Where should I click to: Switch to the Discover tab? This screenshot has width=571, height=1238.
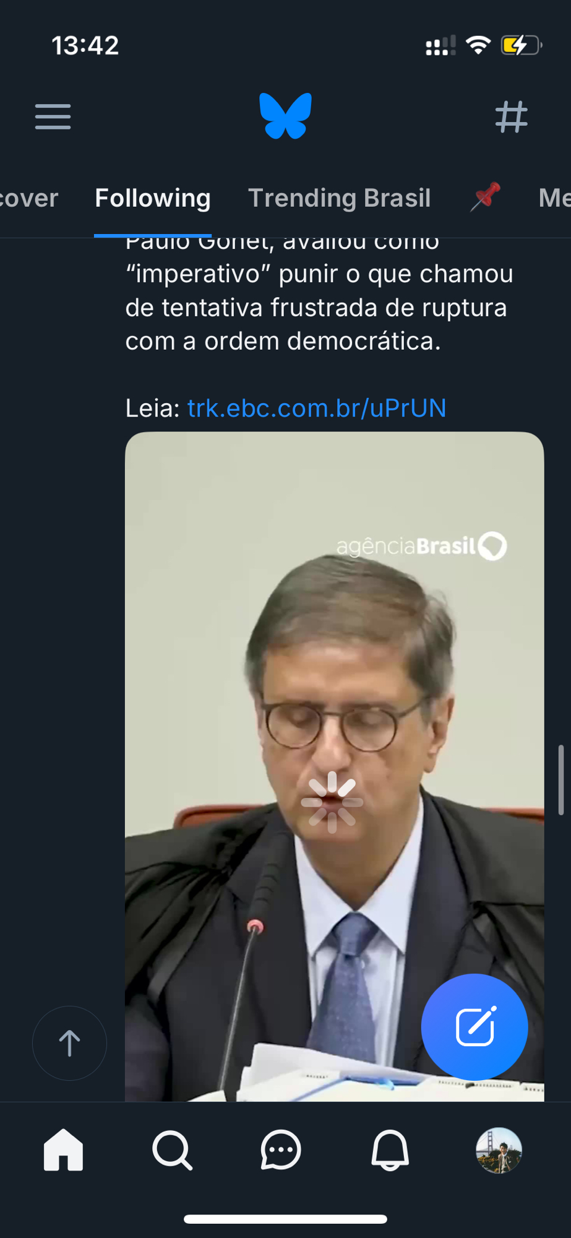pyautogui.click(x=28, y=199)
